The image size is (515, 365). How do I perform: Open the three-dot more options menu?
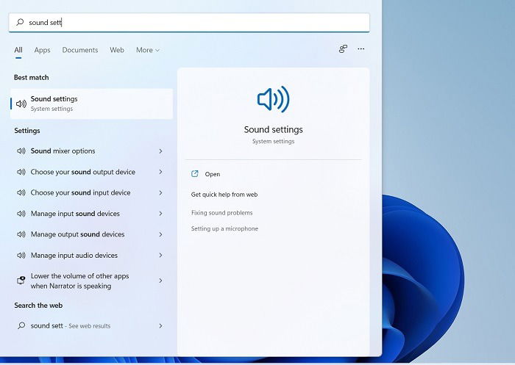(361, 49)
